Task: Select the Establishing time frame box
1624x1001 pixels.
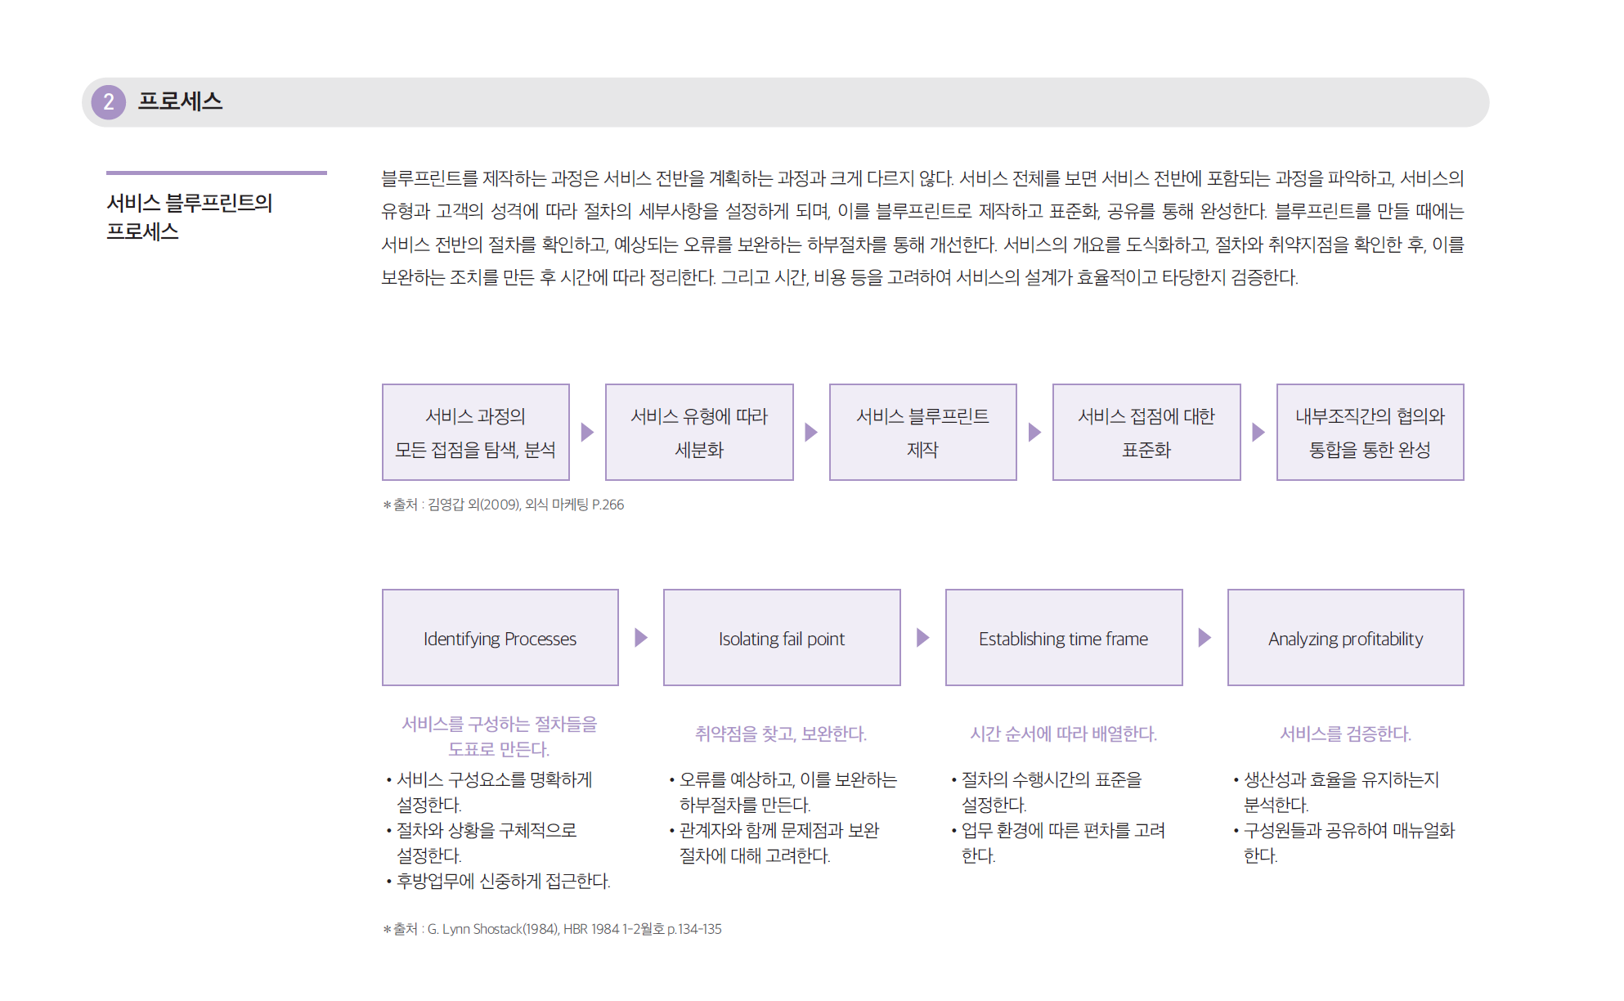Action: tap(1063, 638)
